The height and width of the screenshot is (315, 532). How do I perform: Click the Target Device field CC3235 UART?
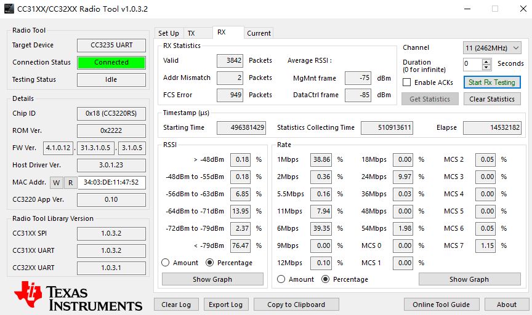[111, 45]
